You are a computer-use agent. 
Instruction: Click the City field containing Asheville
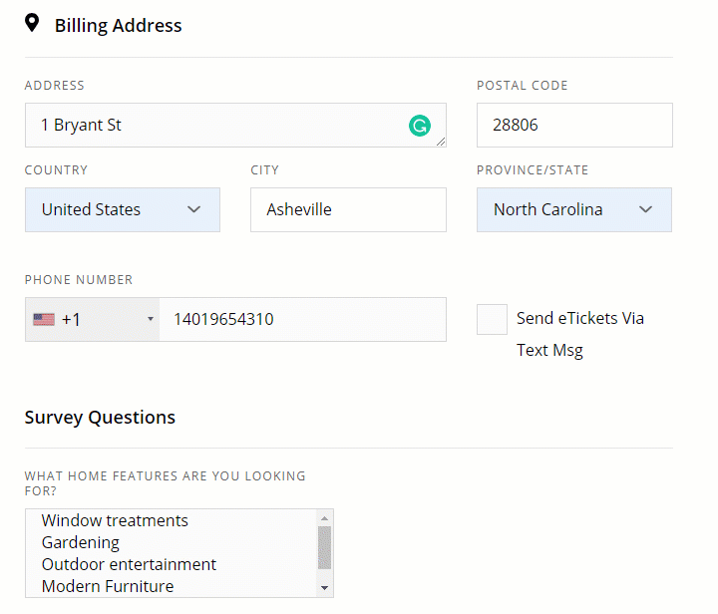pyautogui.click(x=347, y=210)
